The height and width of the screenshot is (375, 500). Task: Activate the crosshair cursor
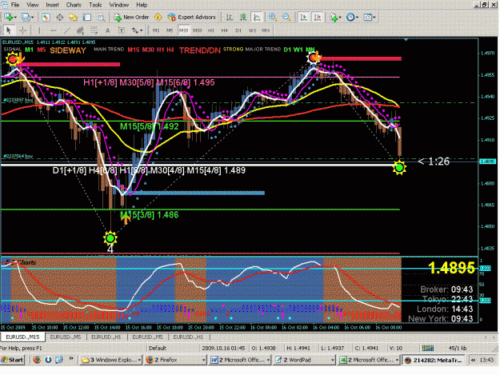22,30
